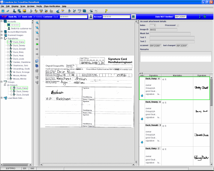Click the blue shield icon near verified date
The width and height of the screenshot is (214, 171).
point(200,17)
